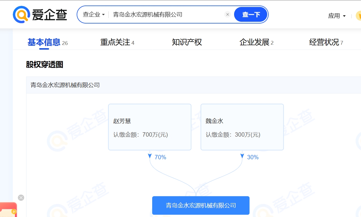This screenshot has height=217, width=361.
Task: Close the floating promo widget with X
Action: (x=21, y=198)
